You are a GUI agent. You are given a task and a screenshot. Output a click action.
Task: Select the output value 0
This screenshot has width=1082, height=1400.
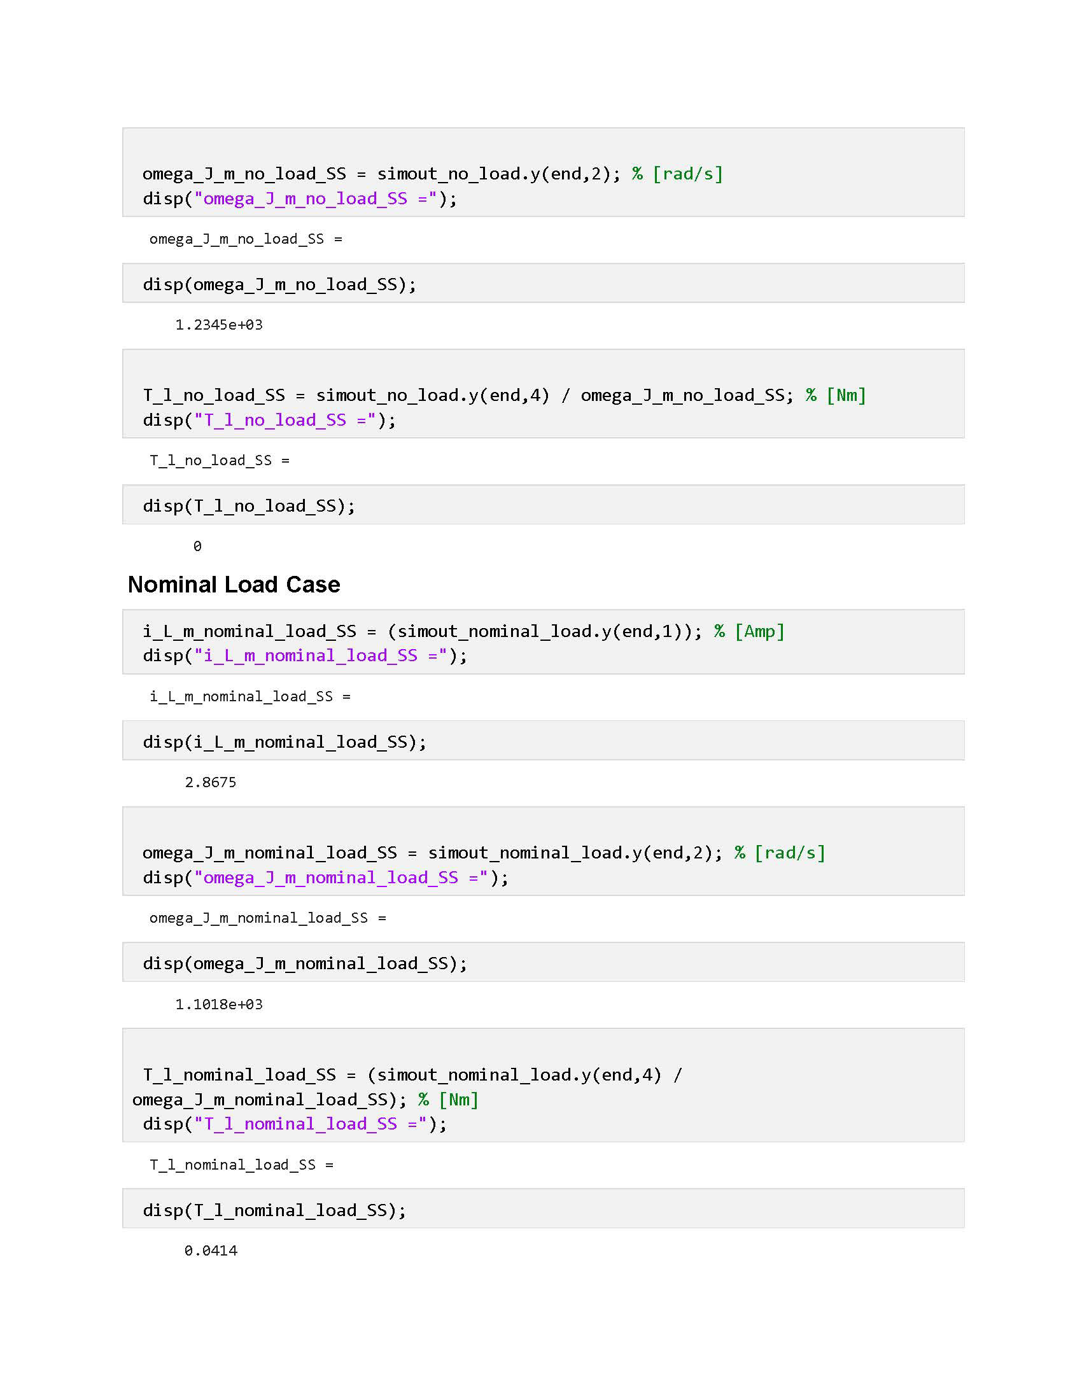(197, 546)
